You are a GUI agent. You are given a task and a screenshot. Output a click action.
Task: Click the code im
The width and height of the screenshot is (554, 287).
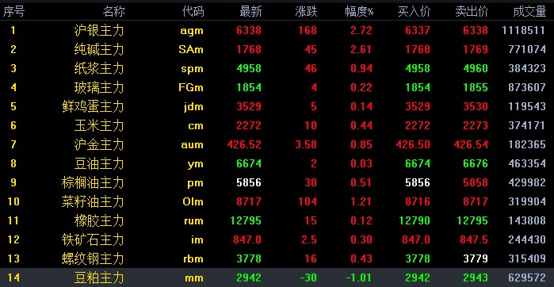(197, 240)
